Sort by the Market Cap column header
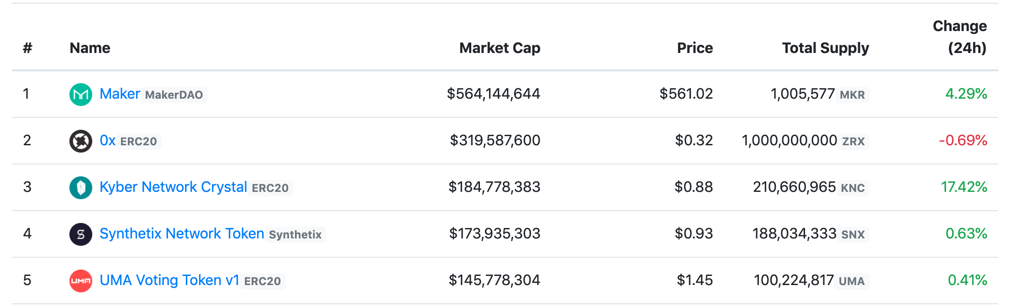Viewport: 1011px width, 307px height. (500, 48)
